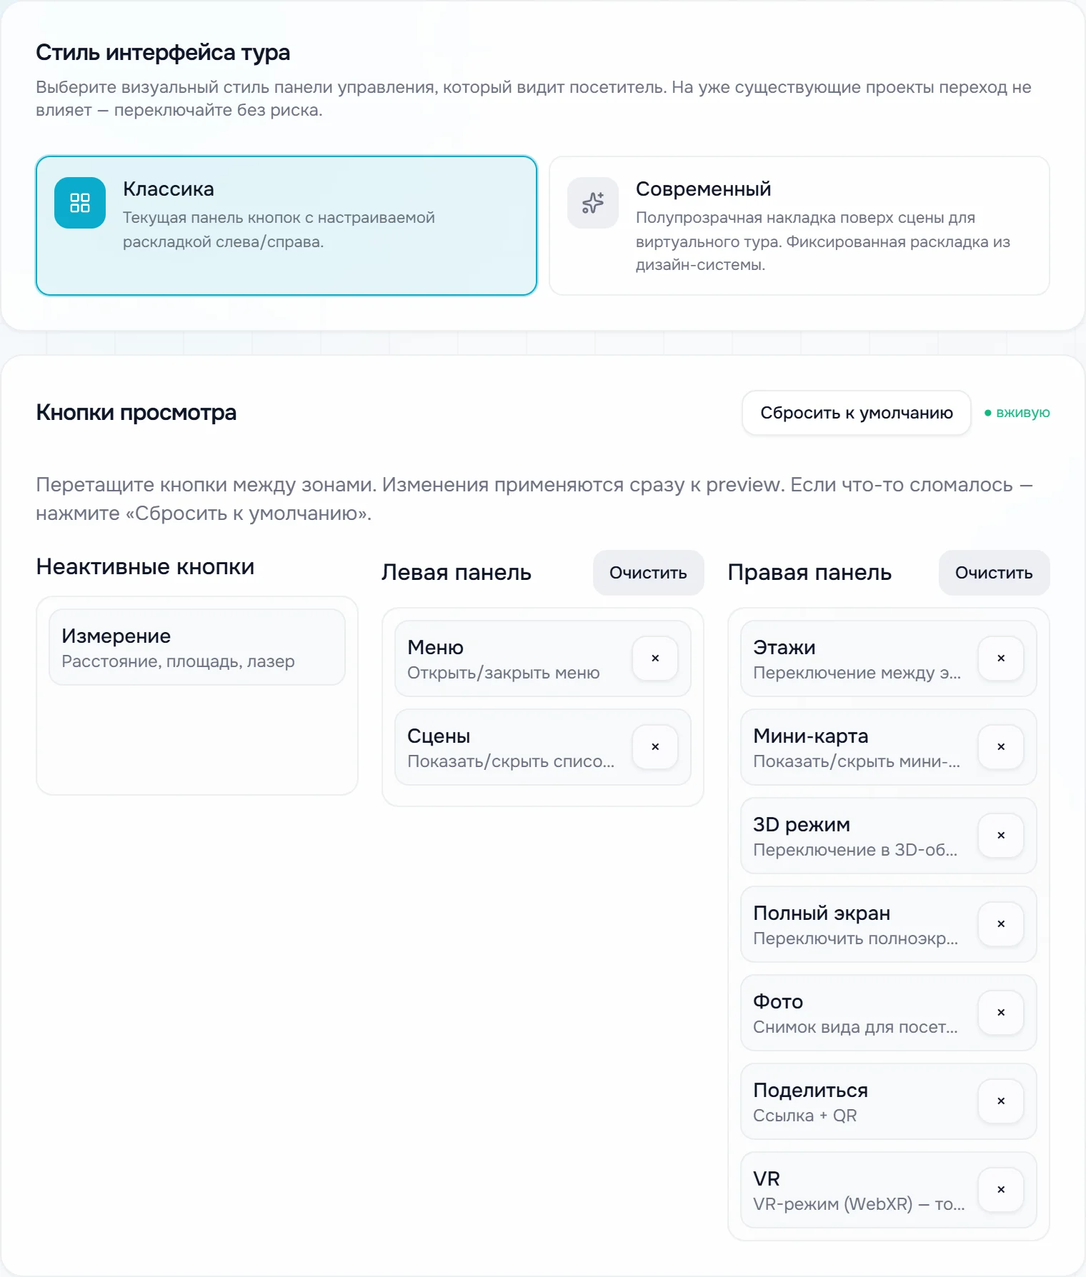Select the Сцены item in left panel
The image size is (1086, 1277).
coord(543,747)
